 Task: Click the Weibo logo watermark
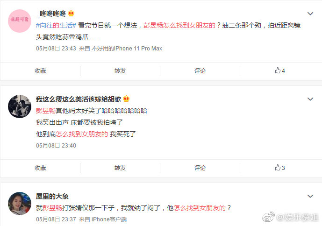(268, 217)
